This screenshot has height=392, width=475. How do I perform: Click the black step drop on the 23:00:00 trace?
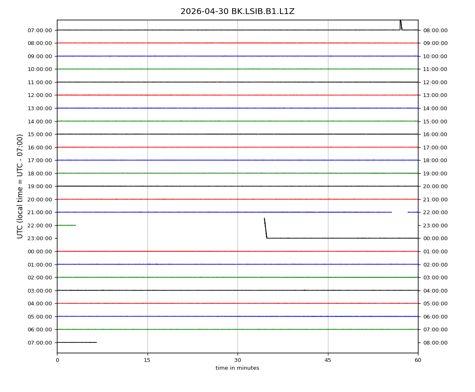[x=266, y=228]
